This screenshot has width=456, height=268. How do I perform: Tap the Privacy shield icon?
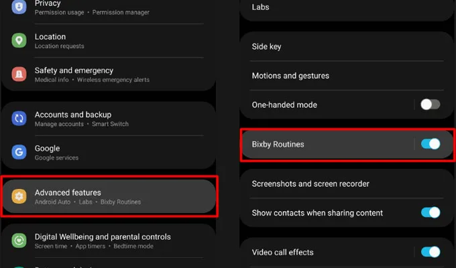[x=19, y=7]
